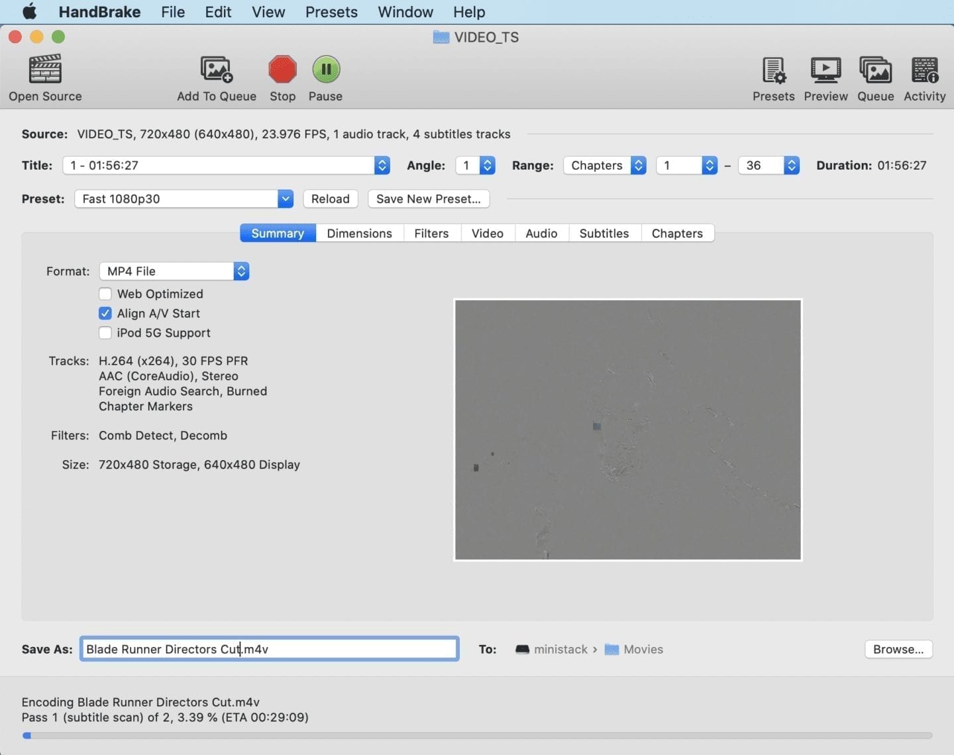Click the Add To Queue icon
The height and width of the screenshot is (755, 954).
click(216, 70)
